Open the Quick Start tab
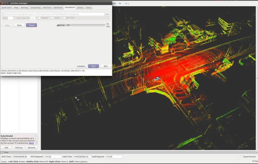 click(x=6, y=7)
